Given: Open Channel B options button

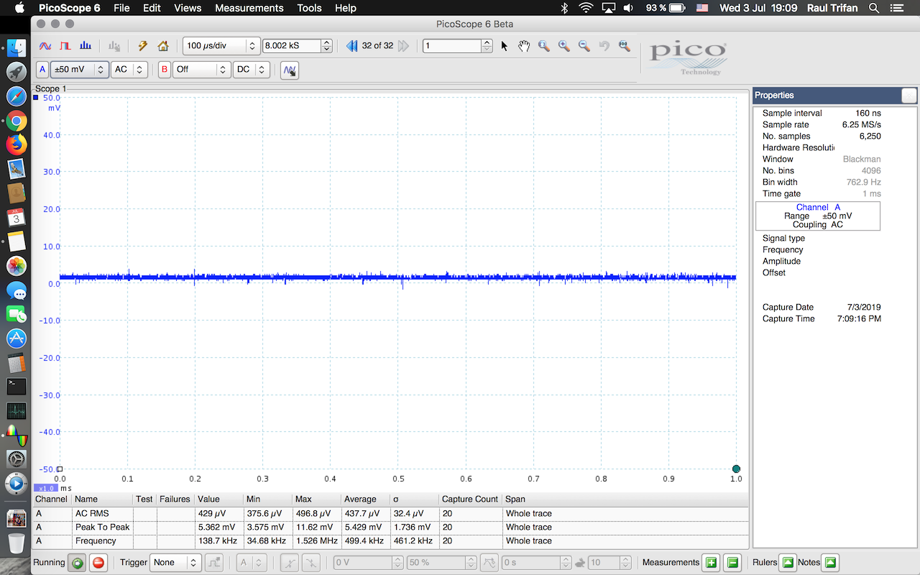Looking at the screenshot, I should [x=165, y=70].
